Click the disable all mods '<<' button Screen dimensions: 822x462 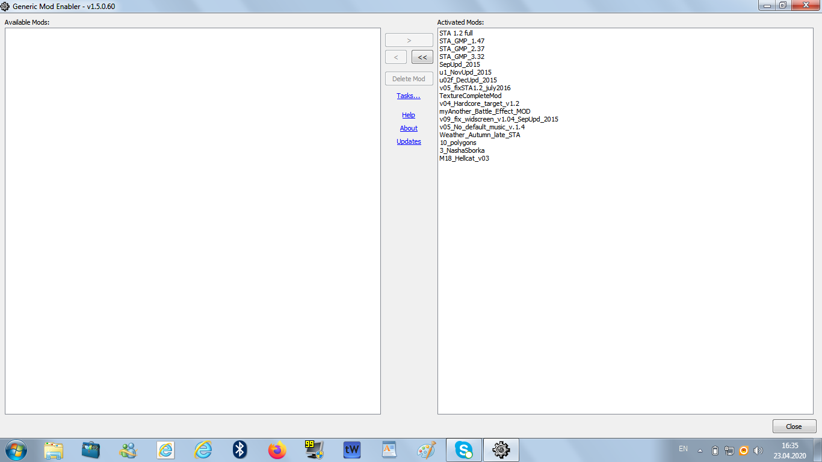tap(422, 57)
